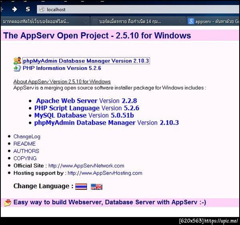
Task: Open the MySQL Database link
Action: (60, 115)
